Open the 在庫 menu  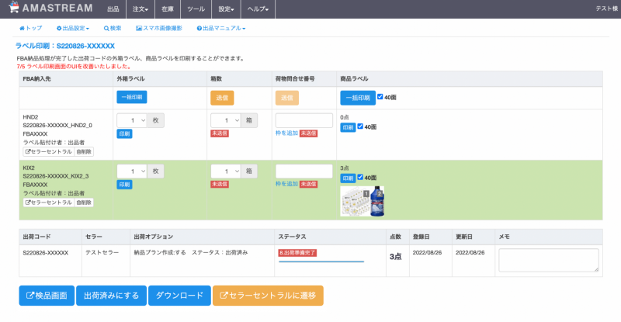168,9
